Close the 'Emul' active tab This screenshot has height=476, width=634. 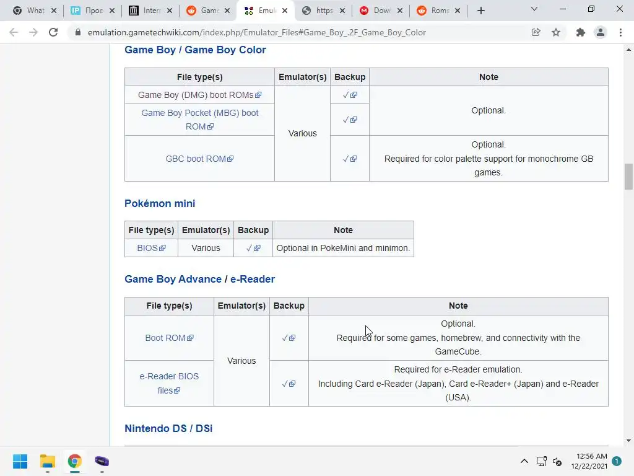(285, 11)
